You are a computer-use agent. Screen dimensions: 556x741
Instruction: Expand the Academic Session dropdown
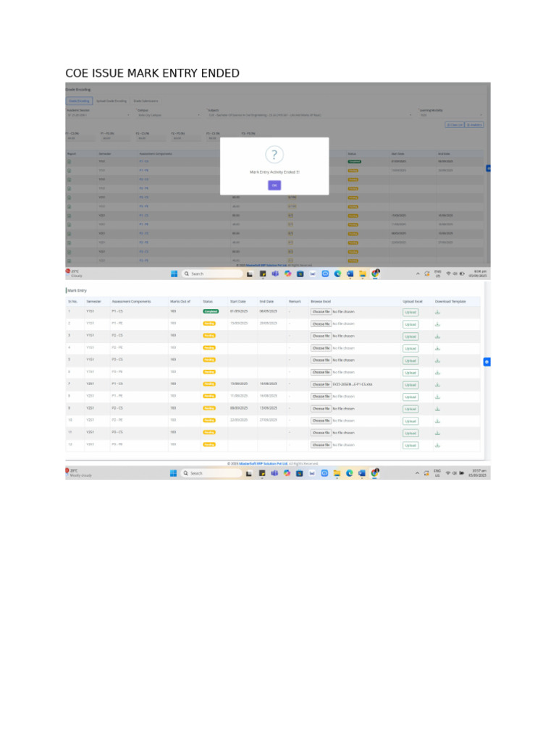[x=98, y=115]
